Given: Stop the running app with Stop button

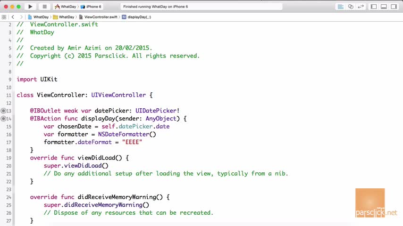Looking at the screenshot, I should point(44,7).
